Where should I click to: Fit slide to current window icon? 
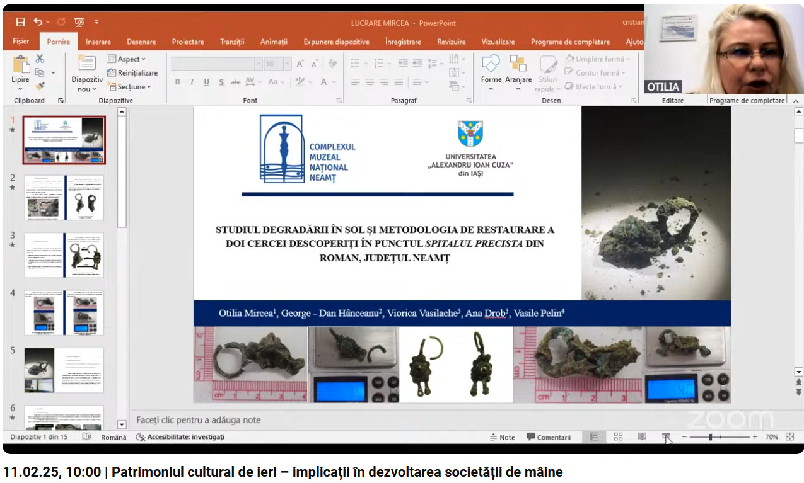790,436
